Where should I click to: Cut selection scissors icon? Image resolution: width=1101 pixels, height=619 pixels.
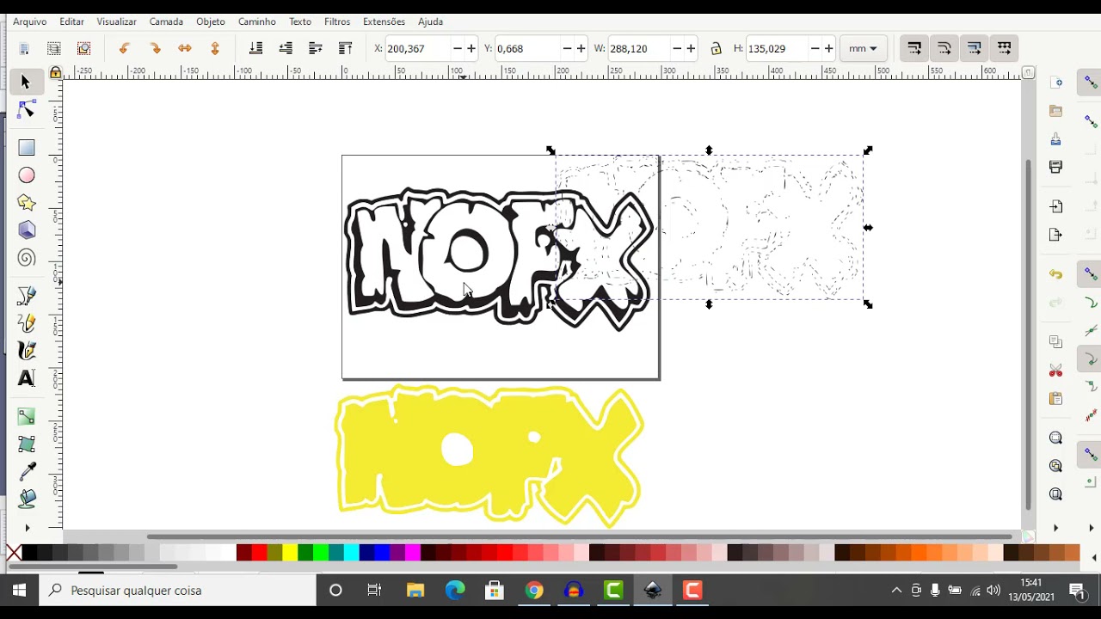click(1056, 371)
